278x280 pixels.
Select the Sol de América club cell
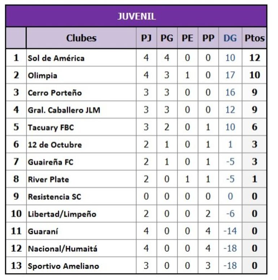point(56,58)
